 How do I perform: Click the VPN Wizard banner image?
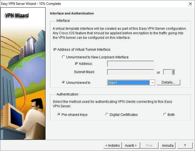(23, 73)
